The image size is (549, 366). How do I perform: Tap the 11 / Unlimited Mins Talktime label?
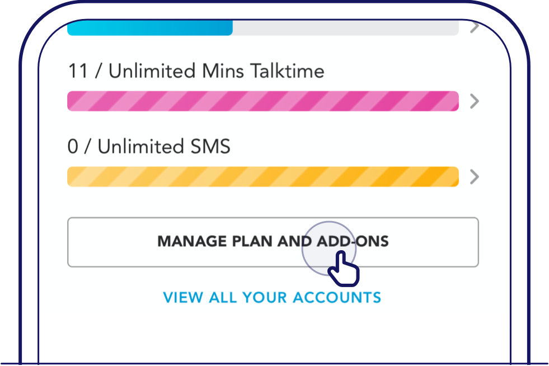click(x=196, y=71)
